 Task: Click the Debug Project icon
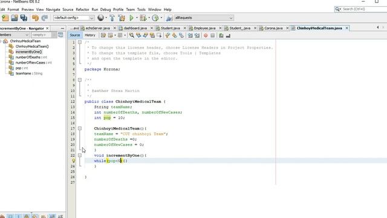coord(143,18)
